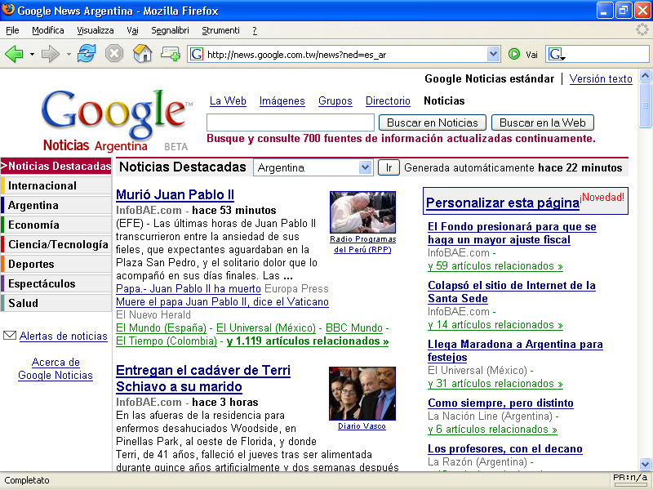Open the Back history dropdown arrow
The height and width of the screenshot is (490, 653).
click(32, 54)
